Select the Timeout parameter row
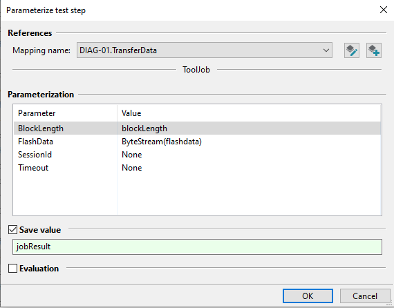 point(197,168)
